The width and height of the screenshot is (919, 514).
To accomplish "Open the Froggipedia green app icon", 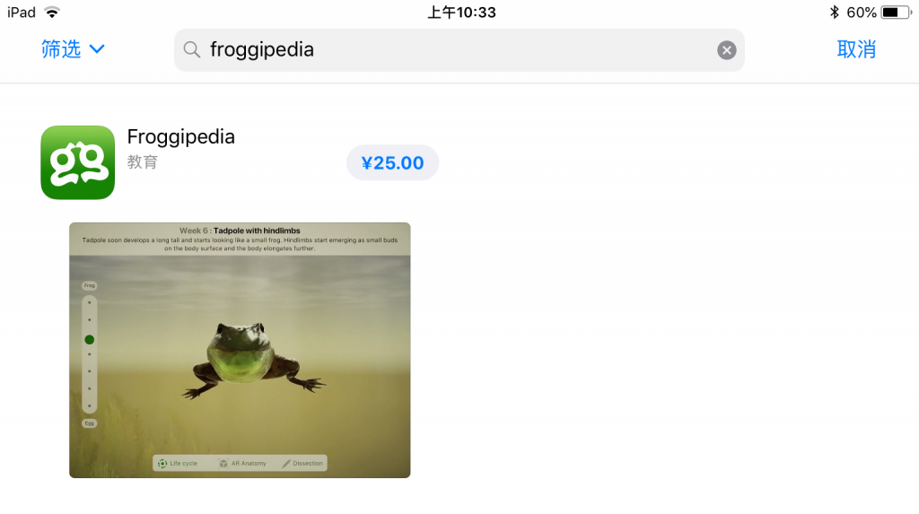I will pos(77,162).
